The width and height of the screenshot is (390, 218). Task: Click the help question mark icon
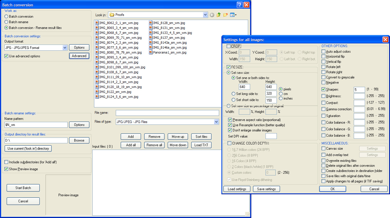pos(239,5)
